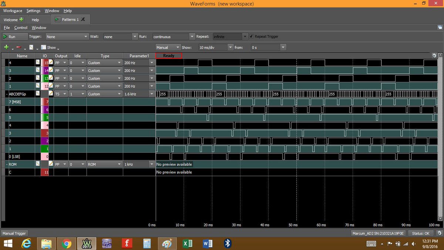
Task: Open the Trigger dropdown set to None
Action: pyautogui.click(x=67, y=37)
